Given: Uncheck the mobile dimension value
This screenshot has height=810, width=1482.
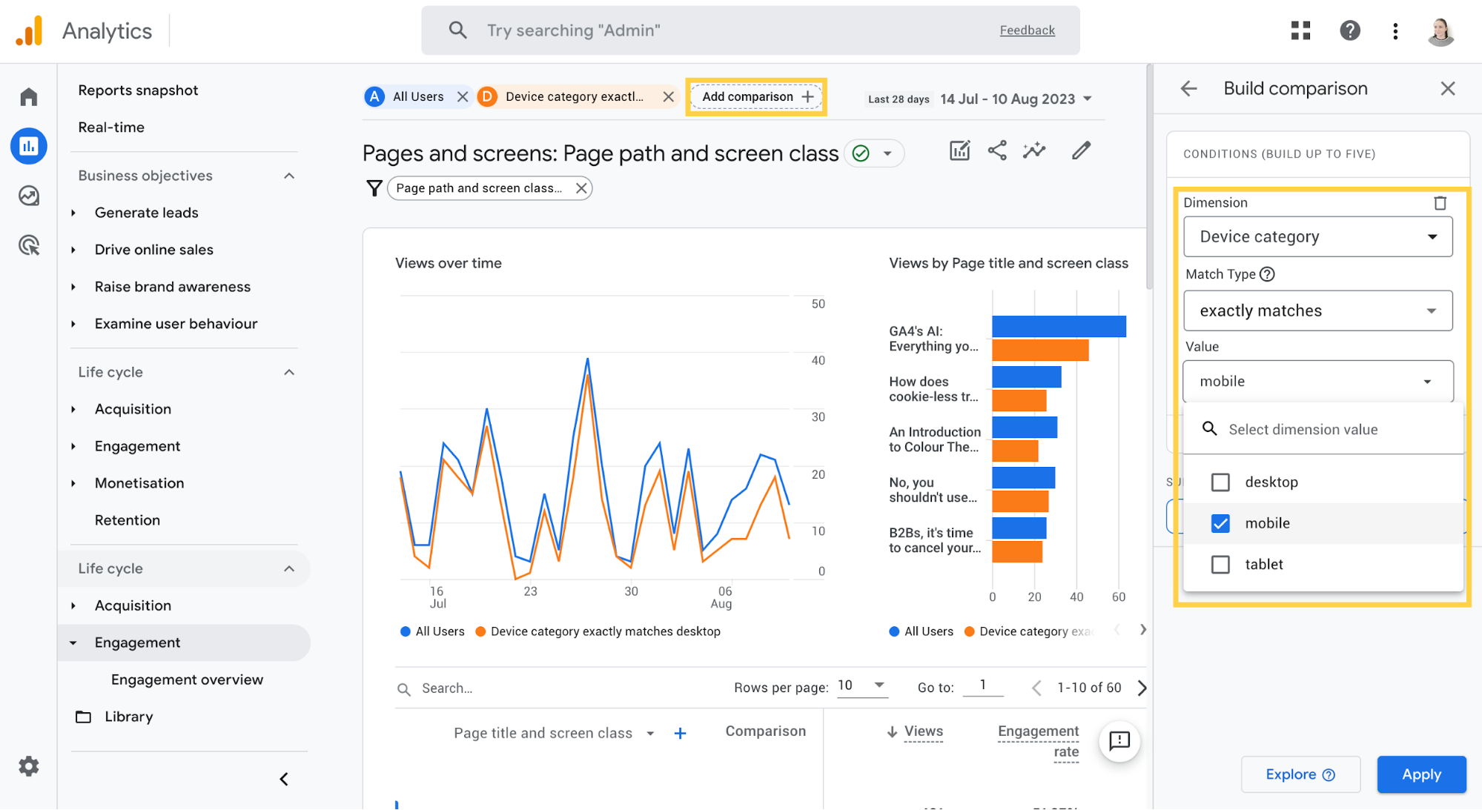Looking at the screenshot, I should pyautogui.click(x=1220, y=523).
